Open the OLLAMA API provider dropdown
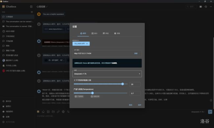The height and width of the screenshot is (128, 214). 81,44
